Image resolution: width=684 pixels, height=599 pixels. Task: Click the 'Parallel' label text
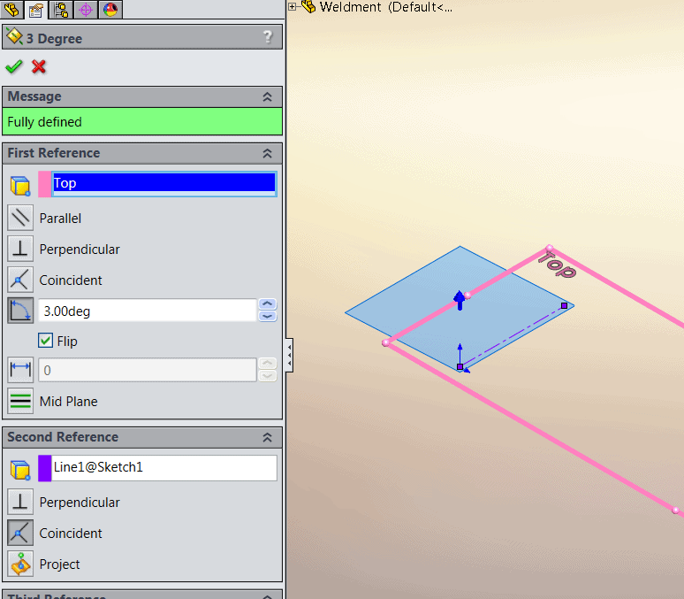[60, 218]
